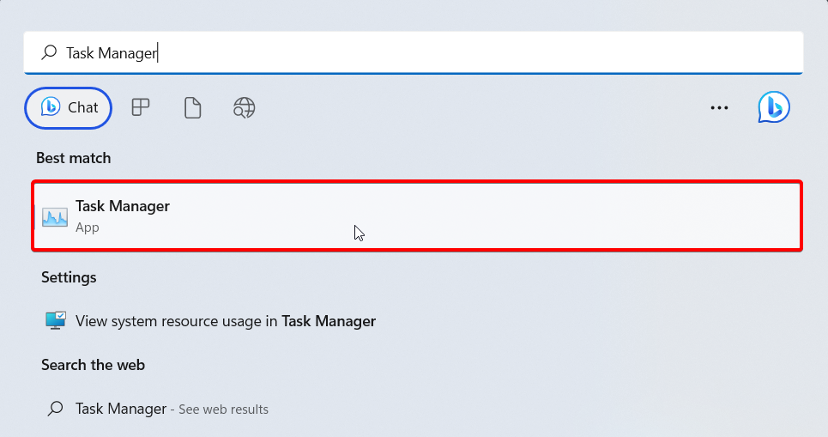Open View system resource usage setting
Screen dimensions: 828x437
pyautogui.click(x=226, y=321)
